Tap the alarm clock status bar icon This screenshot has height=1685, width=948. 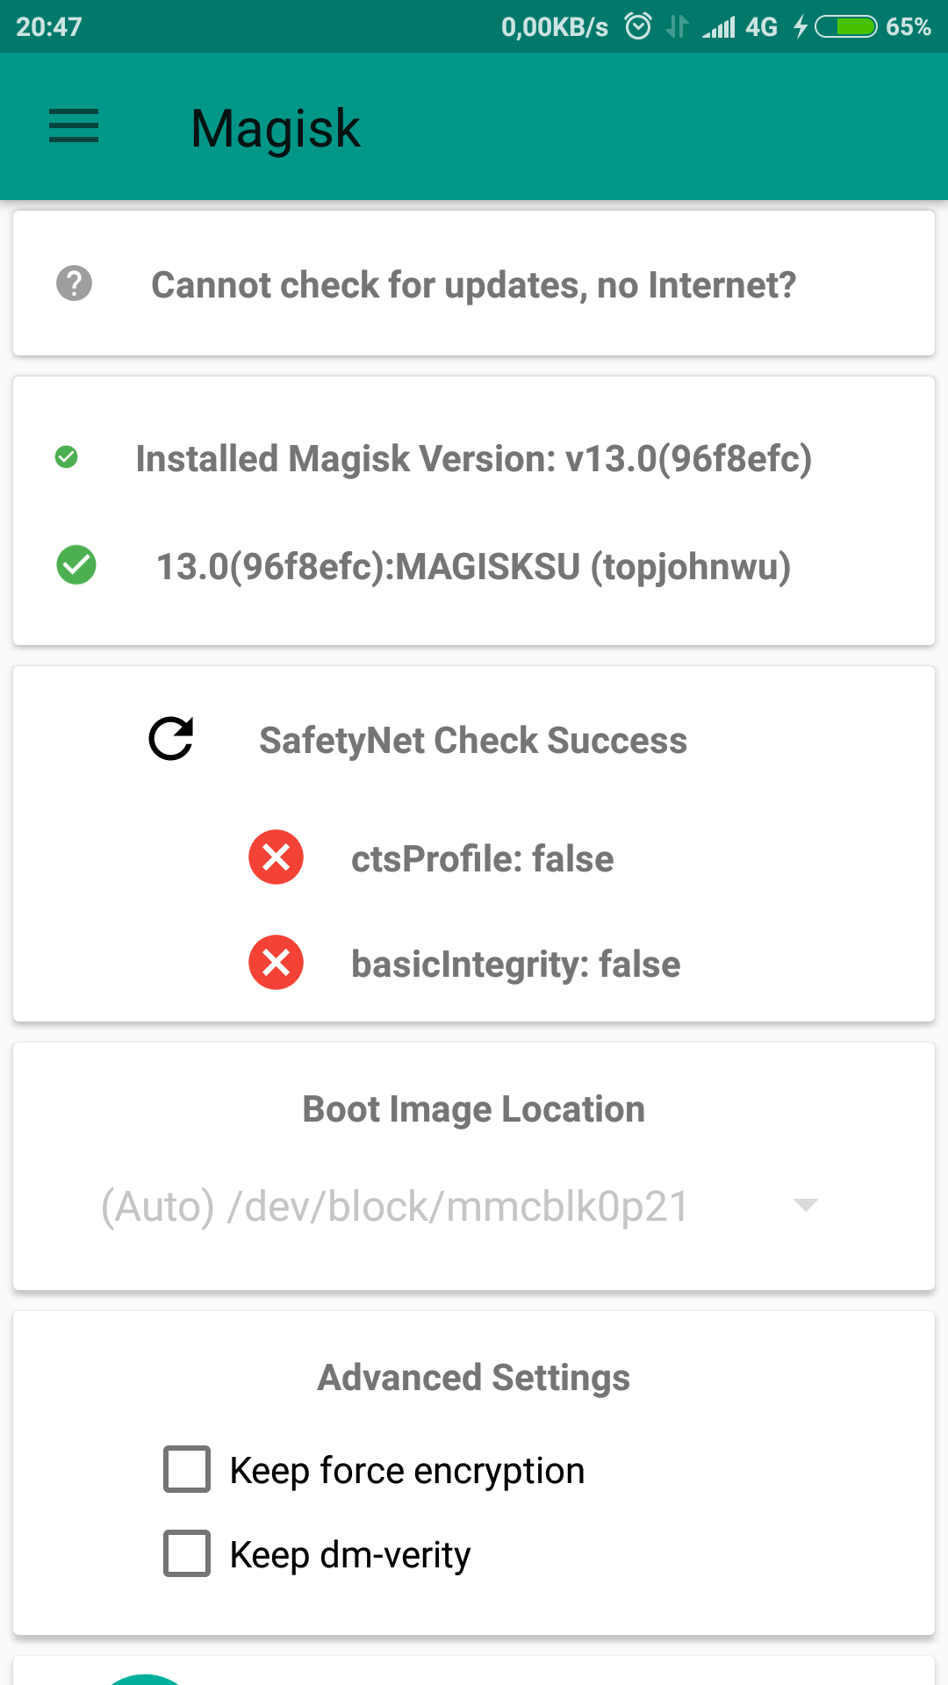[638, 26]
